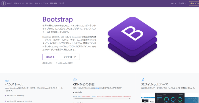Click the CDNからの参照 heading
Image resolution: width=199 pixels, height=103 pixels.
coord(84,84)
